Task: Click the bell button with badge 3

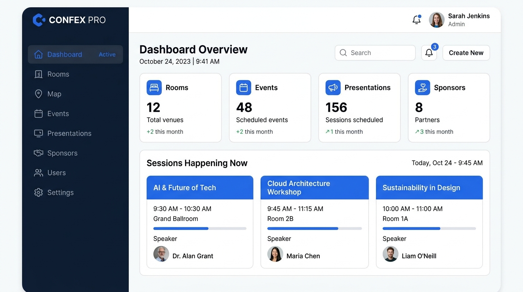Action: coord(429,53)
